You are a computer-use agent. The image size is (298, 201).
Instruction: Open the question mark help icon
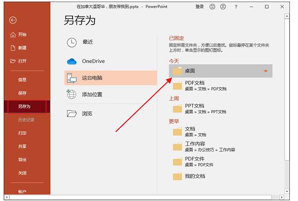[236, 7]
